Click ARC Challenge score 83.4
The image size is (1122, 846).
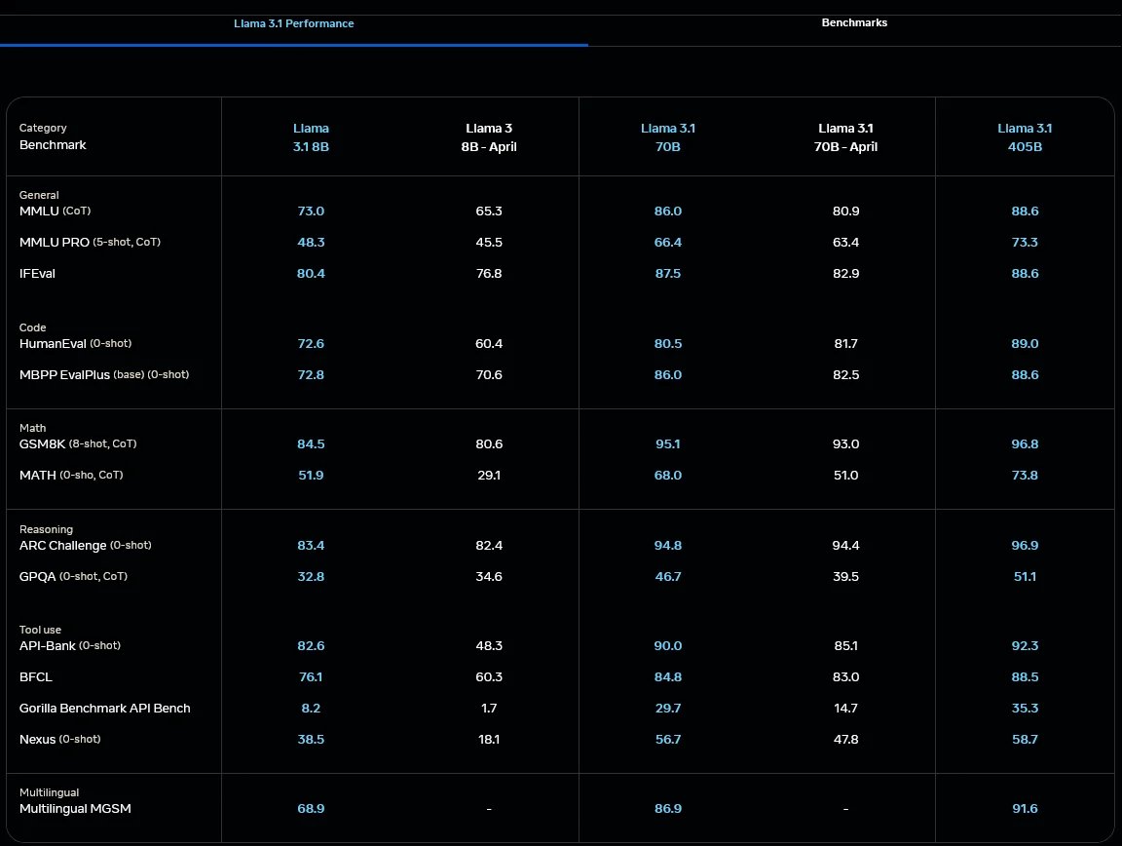click(x=311, y=546)
